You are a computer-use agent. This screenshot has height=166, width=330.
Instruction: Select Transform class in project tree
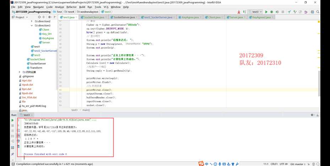(34, 68)
